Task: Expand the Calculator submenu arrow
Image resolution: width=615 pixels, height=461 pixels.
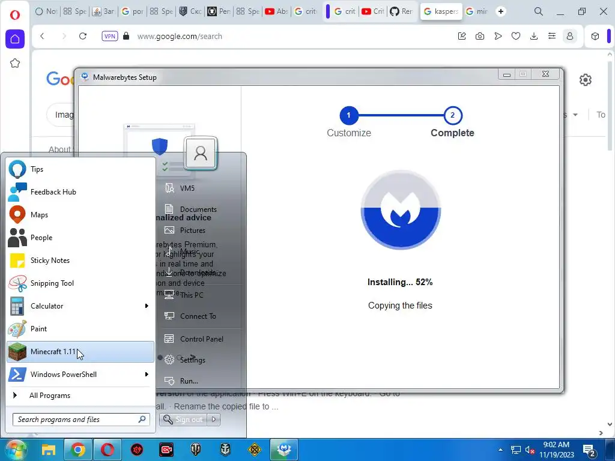Action: coord(147,306)
